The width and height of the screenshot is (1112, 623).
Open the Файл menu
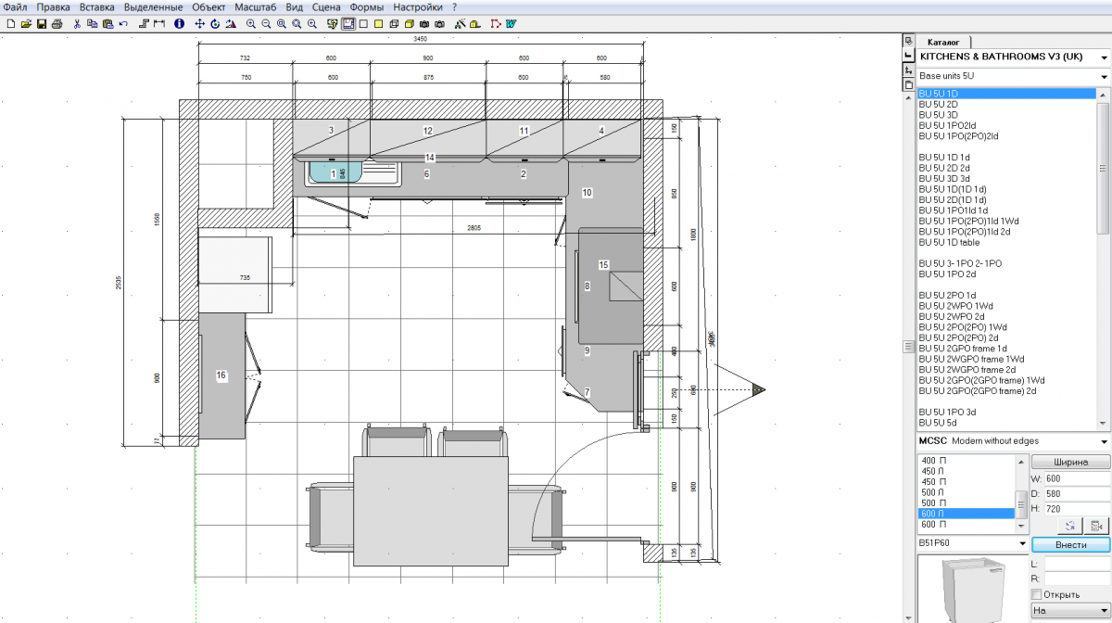click(15, 6)
